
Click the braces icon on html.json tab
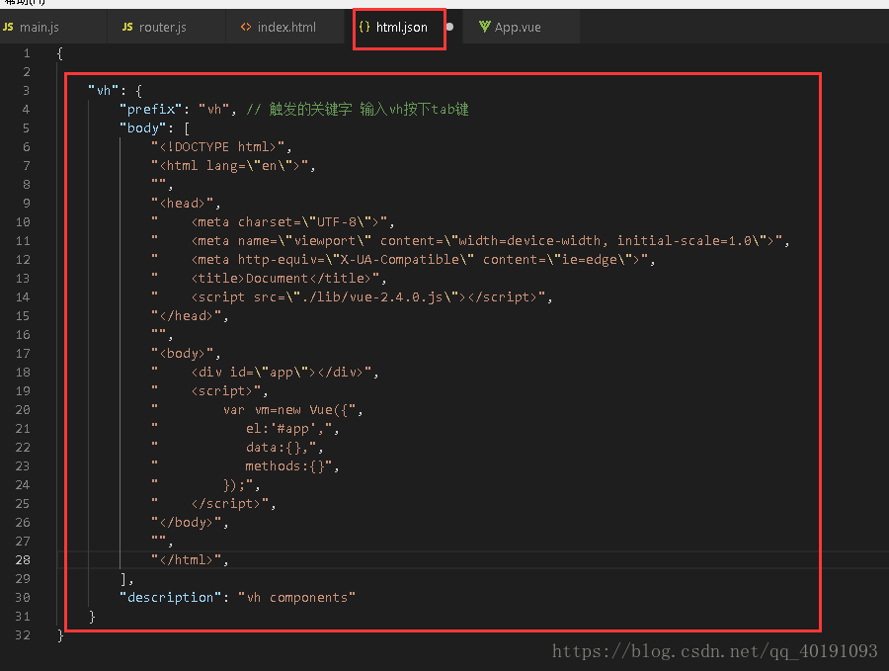[364, 27]
